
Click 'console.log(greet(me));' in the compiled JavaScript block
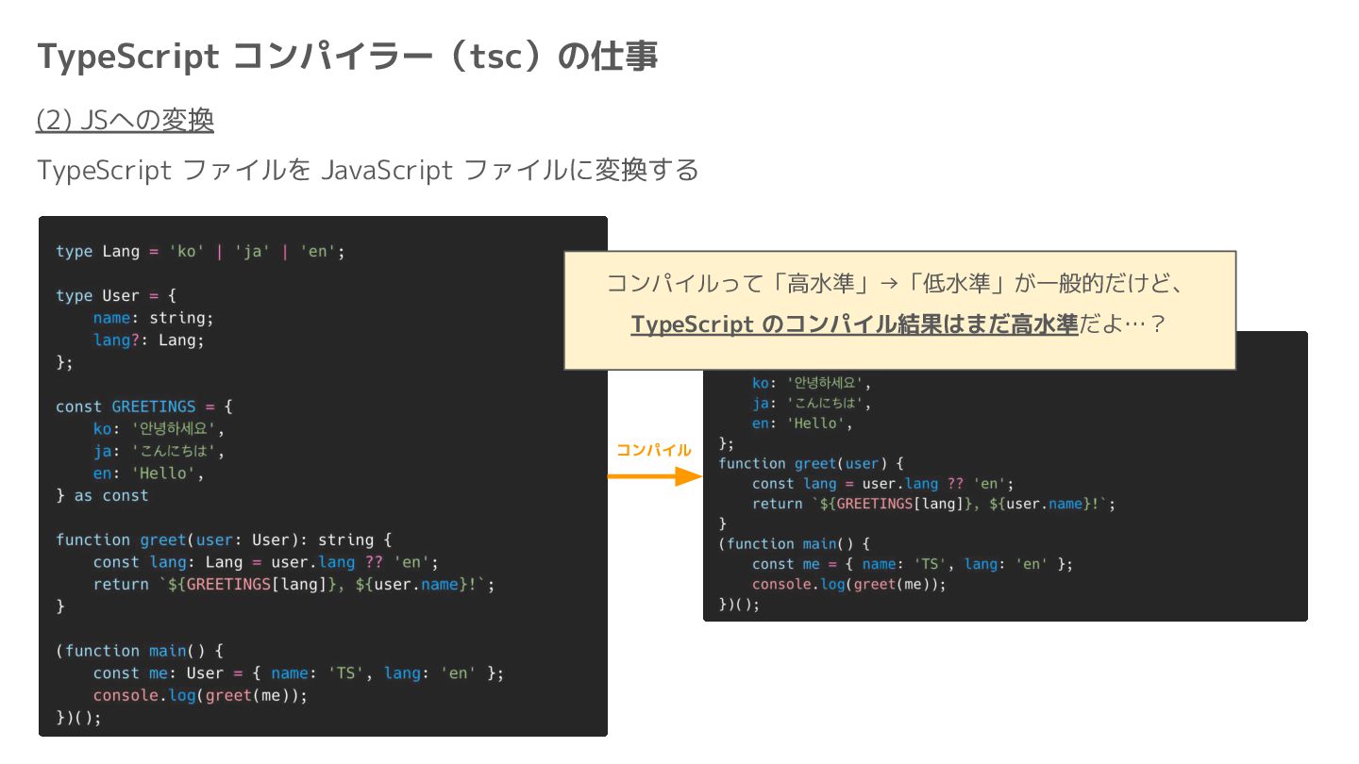pyautogui.click(x=849, y=584)
